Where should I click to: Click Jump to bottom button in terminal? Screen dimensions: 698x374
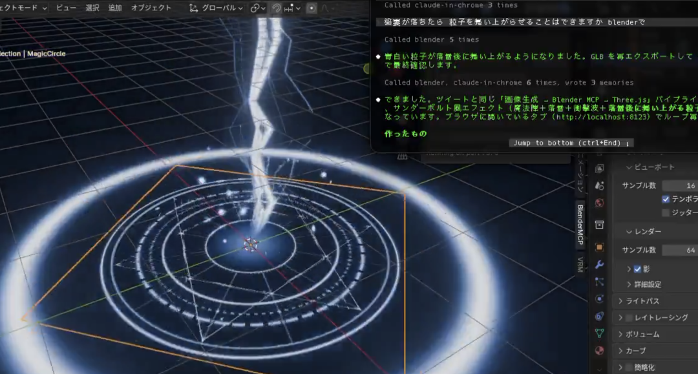click(x=571, y=143)
